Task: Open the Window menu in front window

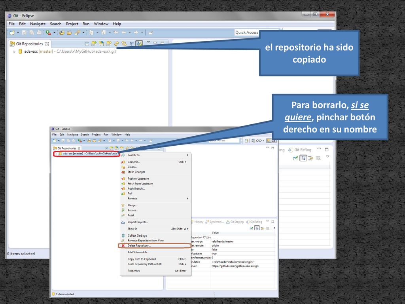Action: pyautogui.click(x=116, y=135)
